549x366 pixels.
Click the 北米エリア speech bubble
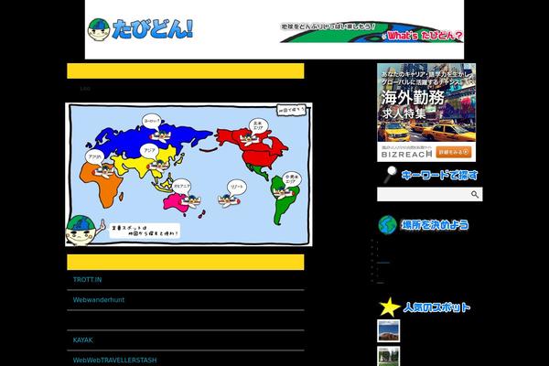point(258,125)
